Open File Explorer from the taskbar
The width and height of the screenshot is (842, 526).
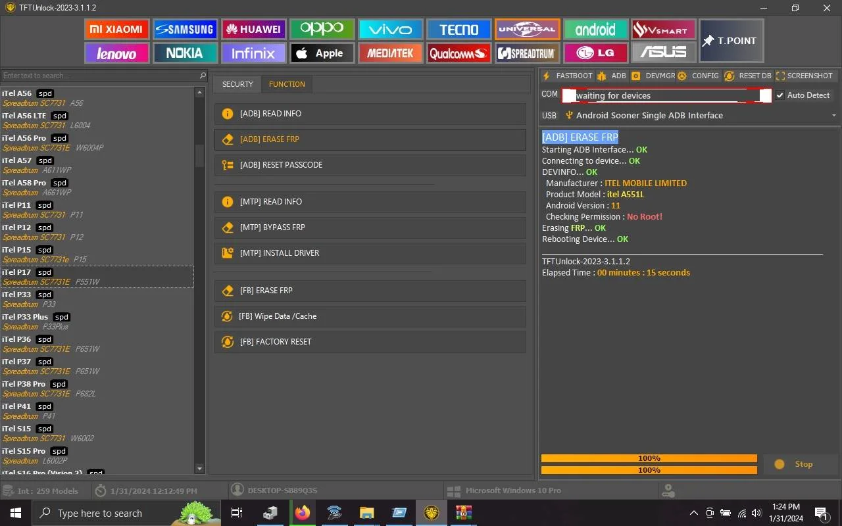[x=367, y=513]
